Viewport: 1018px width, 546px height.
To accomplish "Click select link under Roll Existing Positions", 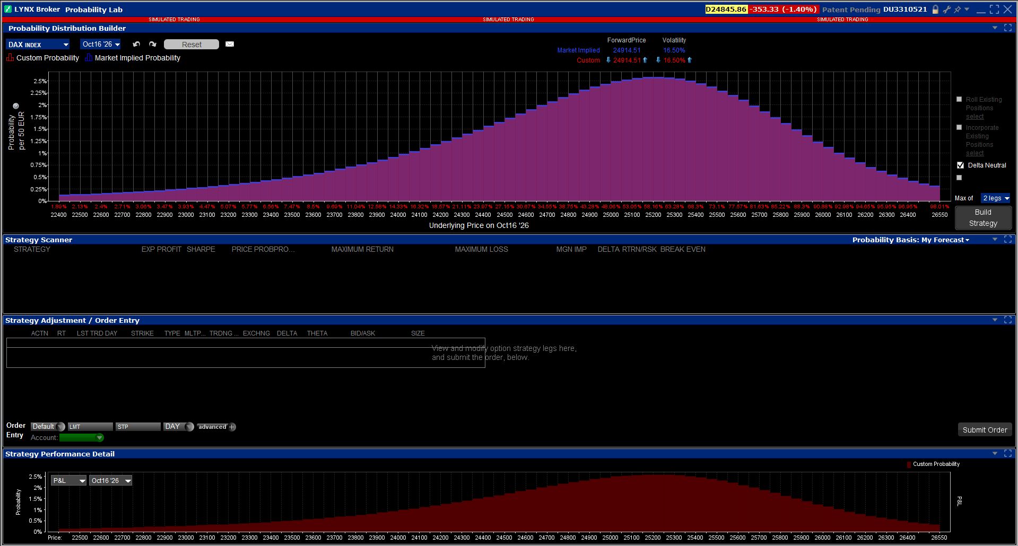I will point(975,117).
